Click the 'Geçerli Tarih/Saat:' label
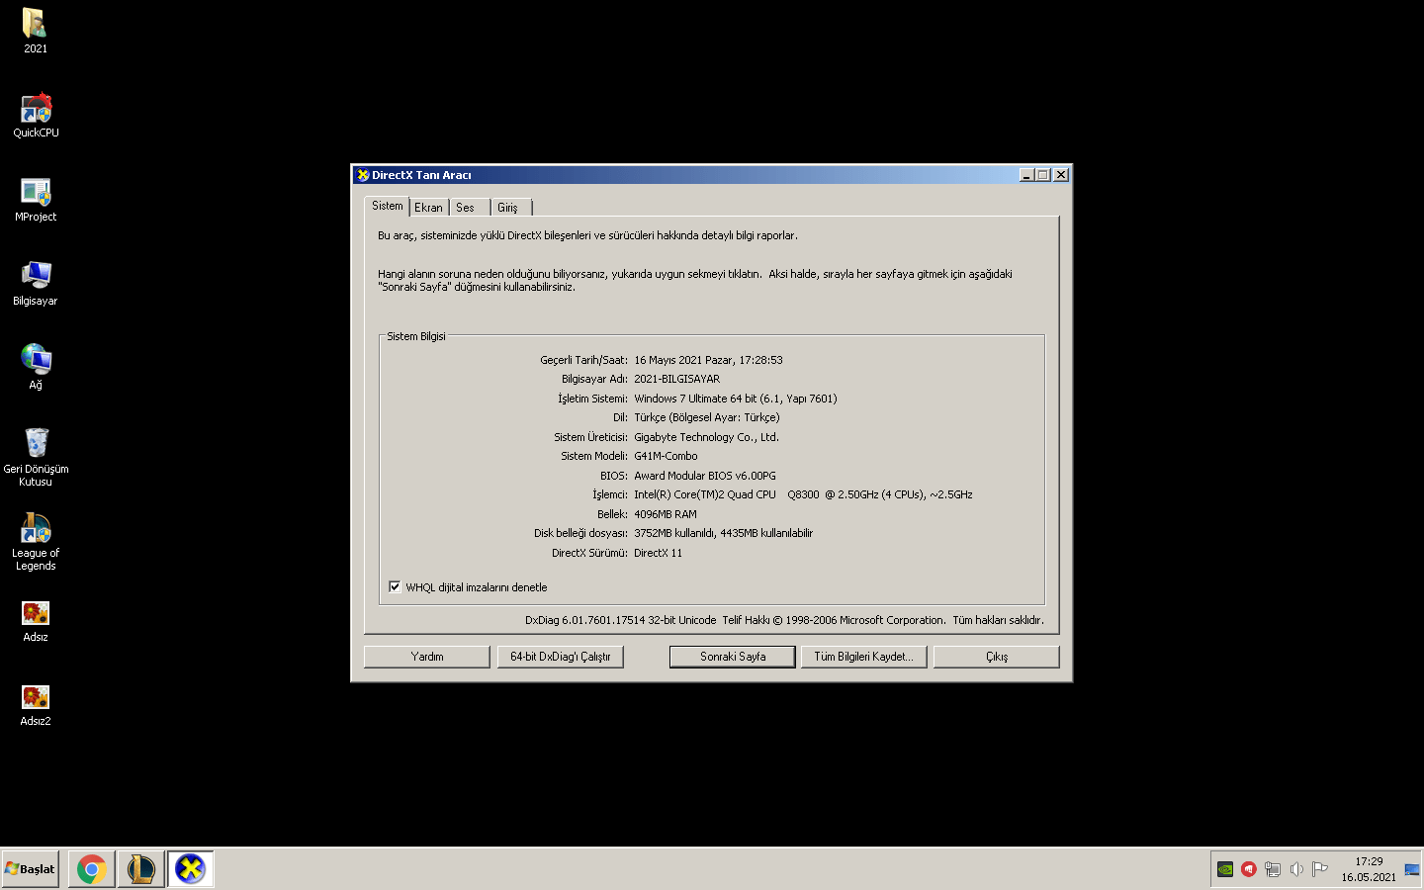Image resolution: width=1424 pixels, height=890 pixels. [583, 360]
